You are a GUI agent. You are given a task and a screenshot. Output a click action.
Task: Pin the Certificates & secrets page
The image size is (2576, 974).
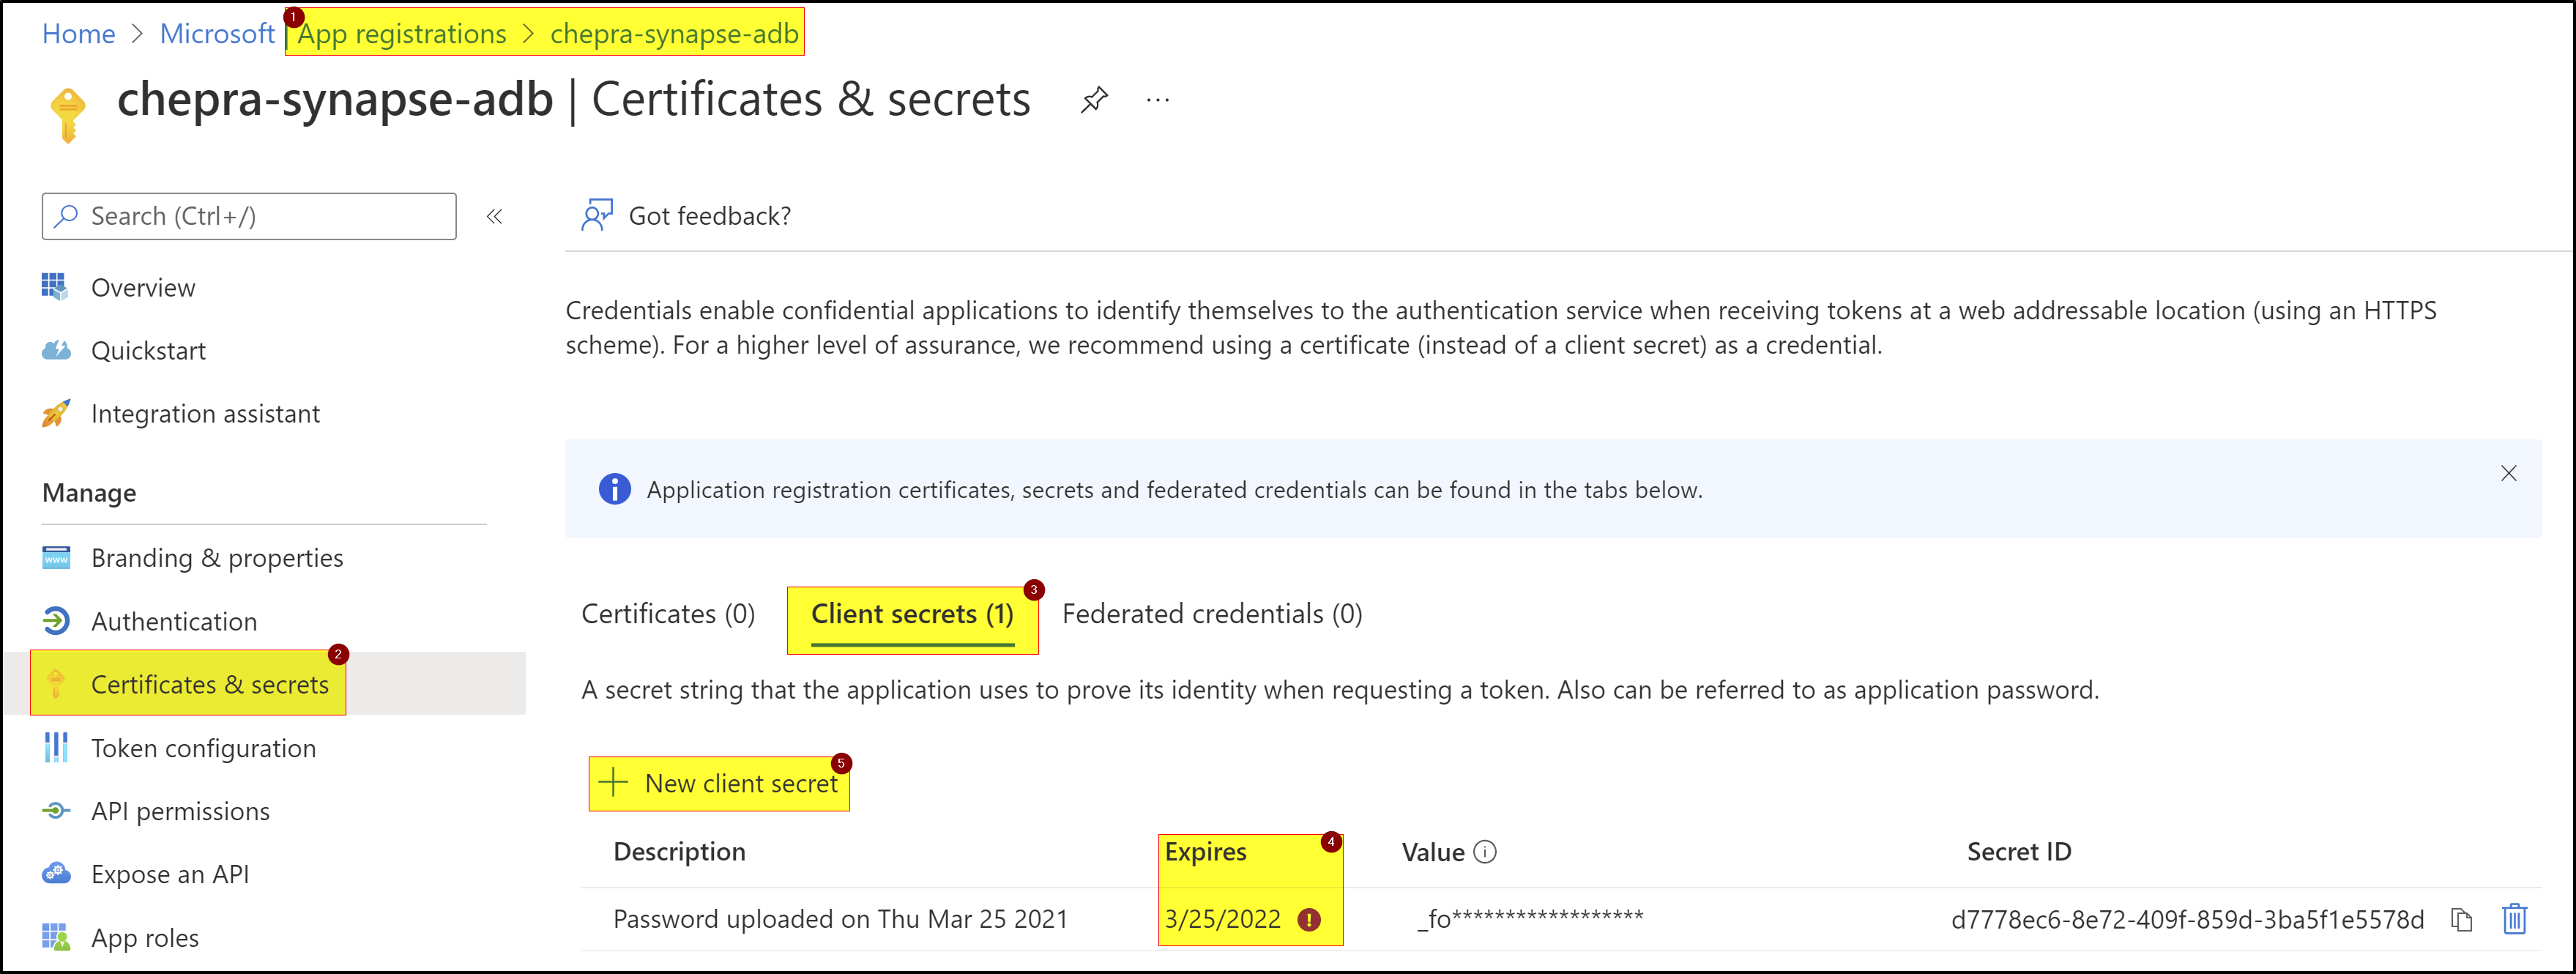1094,100
